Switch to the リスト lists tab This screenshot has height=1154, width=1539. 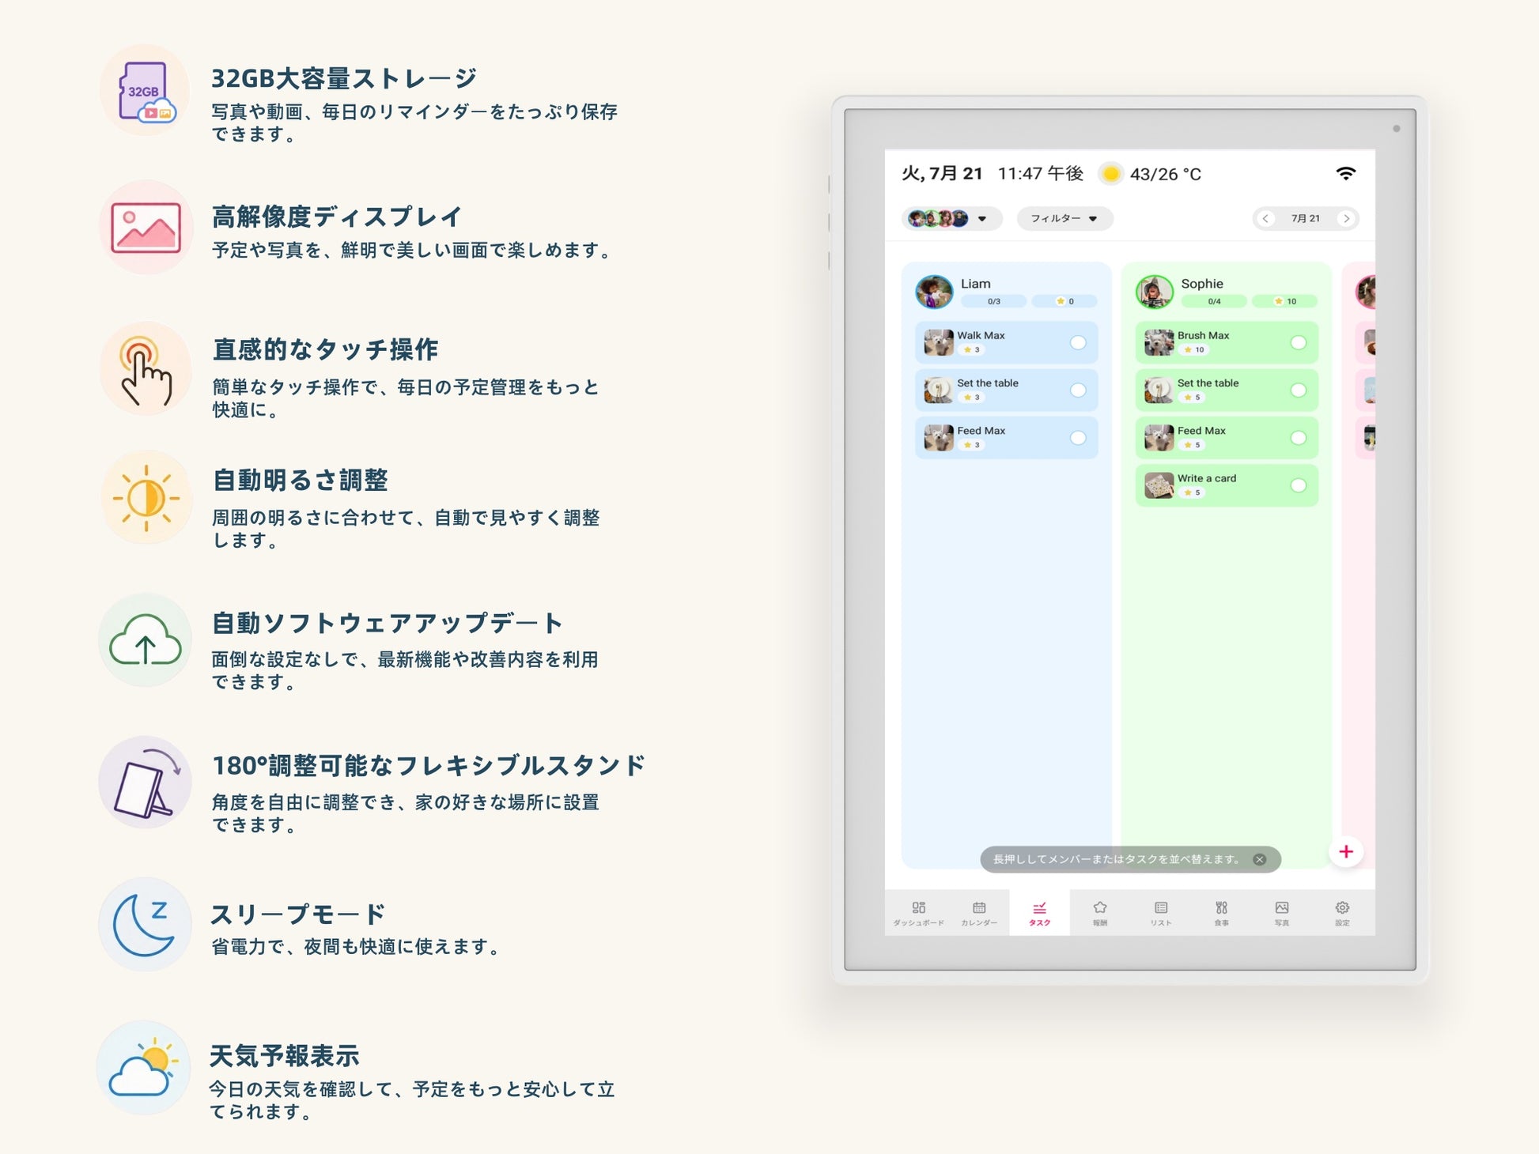click(x=1161, y=913)
